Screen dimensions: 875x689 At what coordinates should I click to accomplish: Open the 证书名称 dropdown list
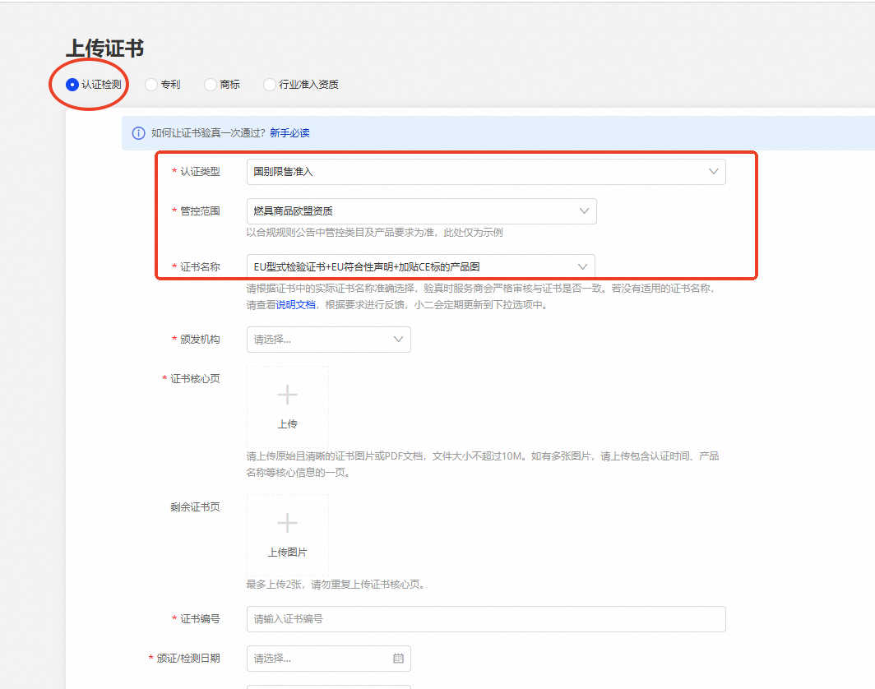419,266
